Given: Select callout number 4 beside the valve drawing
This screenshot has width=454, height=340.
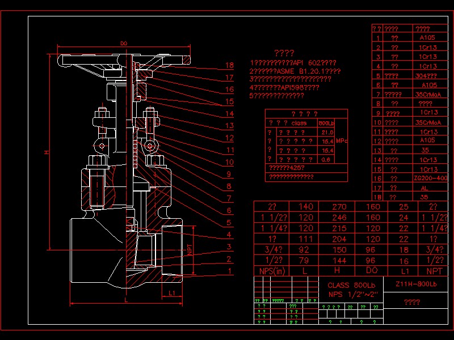Looking at the screenshot, I should [229, 235].
